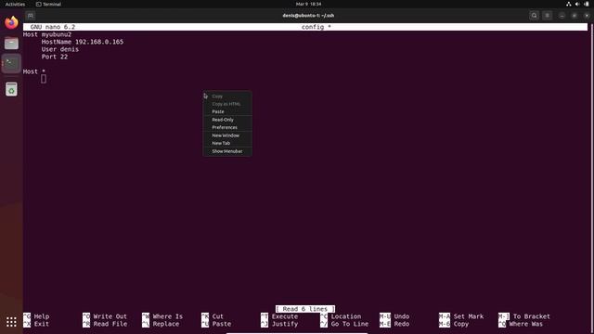594x334 pixels.
Task: Toggle Read-Only in the context menu
Action: tap(227, 120)
